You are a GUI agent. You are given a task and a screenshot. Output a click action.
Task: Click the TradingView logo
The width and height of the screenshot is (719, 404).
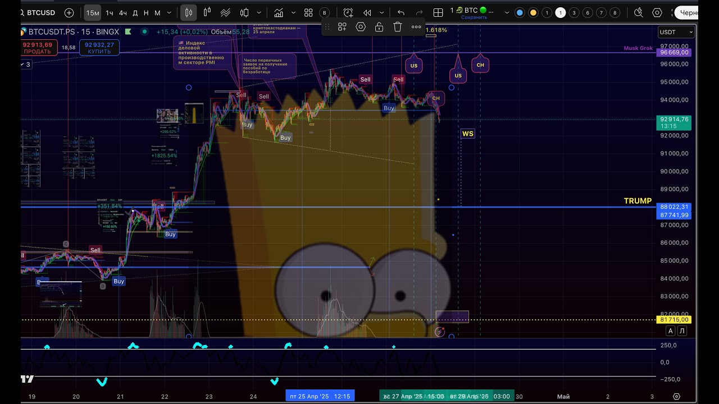(x=28, y=379)
